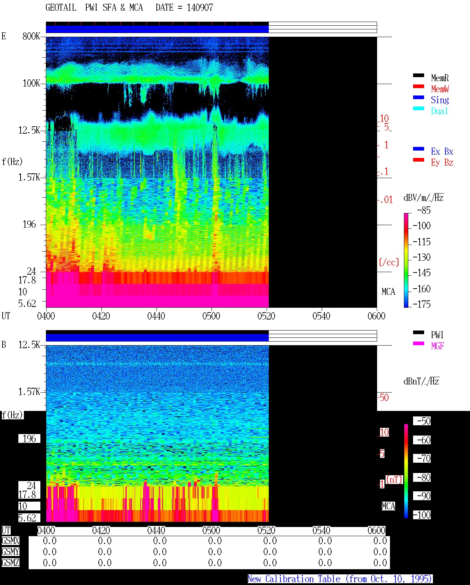Viewport: 470px width, 585px height.
Task: Click the magenta MGF legend swatch
Action: pyautogui.click(x=419, y=343)
